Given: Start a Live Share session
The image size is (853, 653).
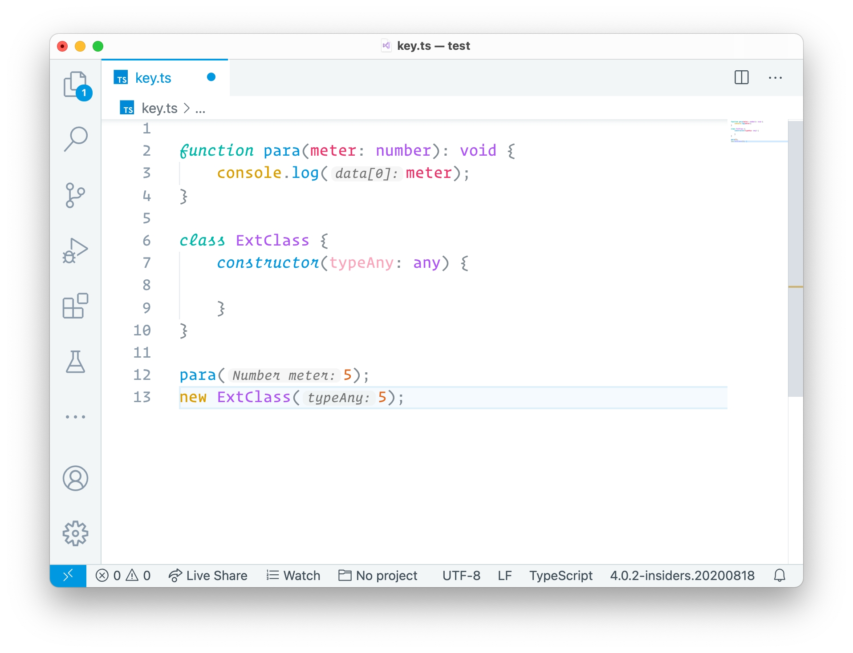Looking at the screenshot, I should [208, 576].
